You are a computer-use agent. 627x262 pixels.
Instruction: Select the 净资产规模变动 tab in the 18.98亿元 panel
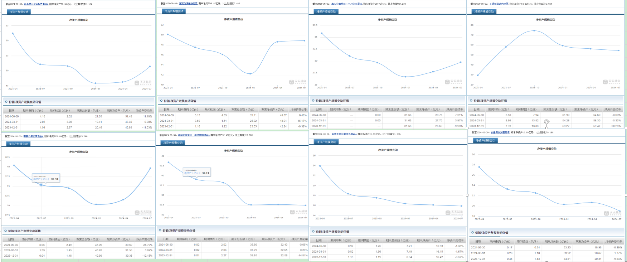click(x=485, y=141)
